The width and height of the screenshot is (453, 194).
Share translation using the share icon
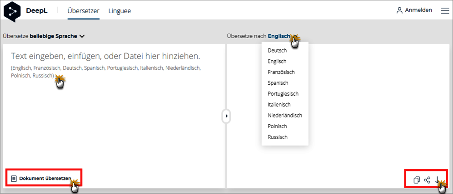[427, 180]
